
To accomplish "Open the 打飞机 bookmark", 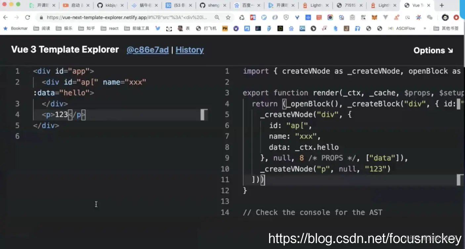I will pos(206,28).
